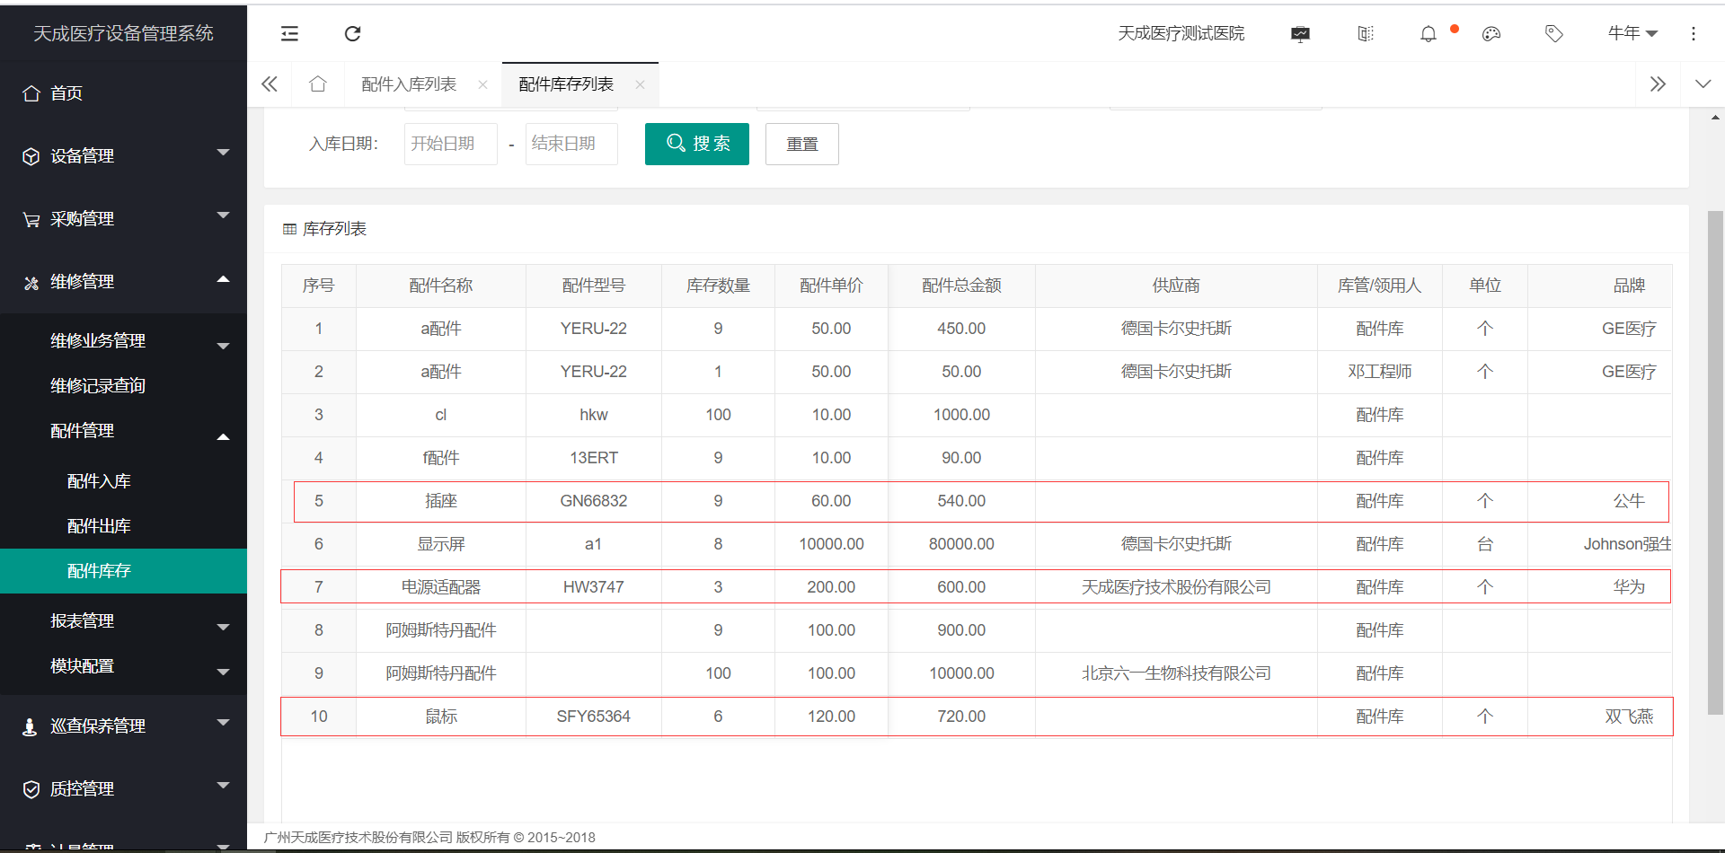Screen dimensions: 1725x853
Task: Click model cell SFY65364
Action: [x=594, y=717]
